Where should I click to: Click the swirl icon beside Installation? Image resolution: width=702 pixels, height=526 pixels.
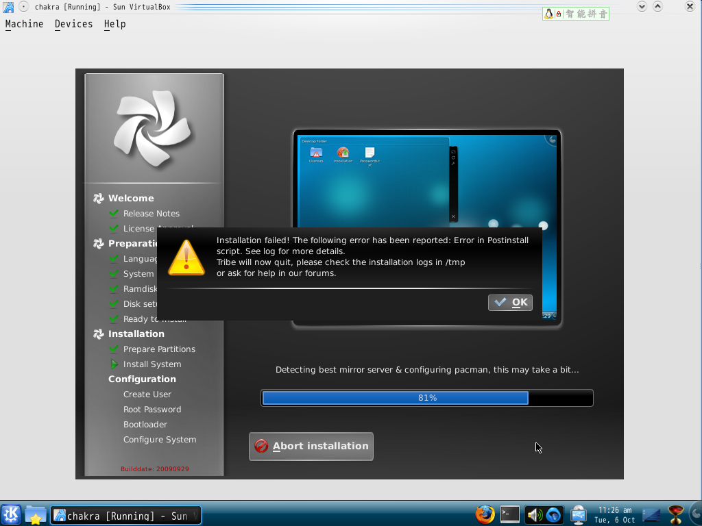(x=99, y=334)
